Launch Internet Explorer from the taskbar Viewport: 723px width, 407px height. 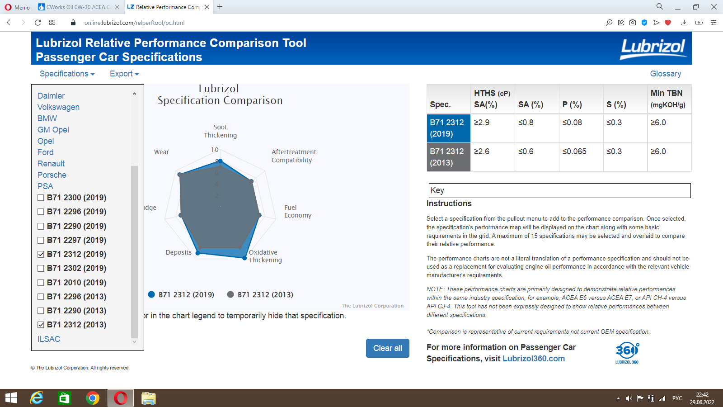click(37, 398)
